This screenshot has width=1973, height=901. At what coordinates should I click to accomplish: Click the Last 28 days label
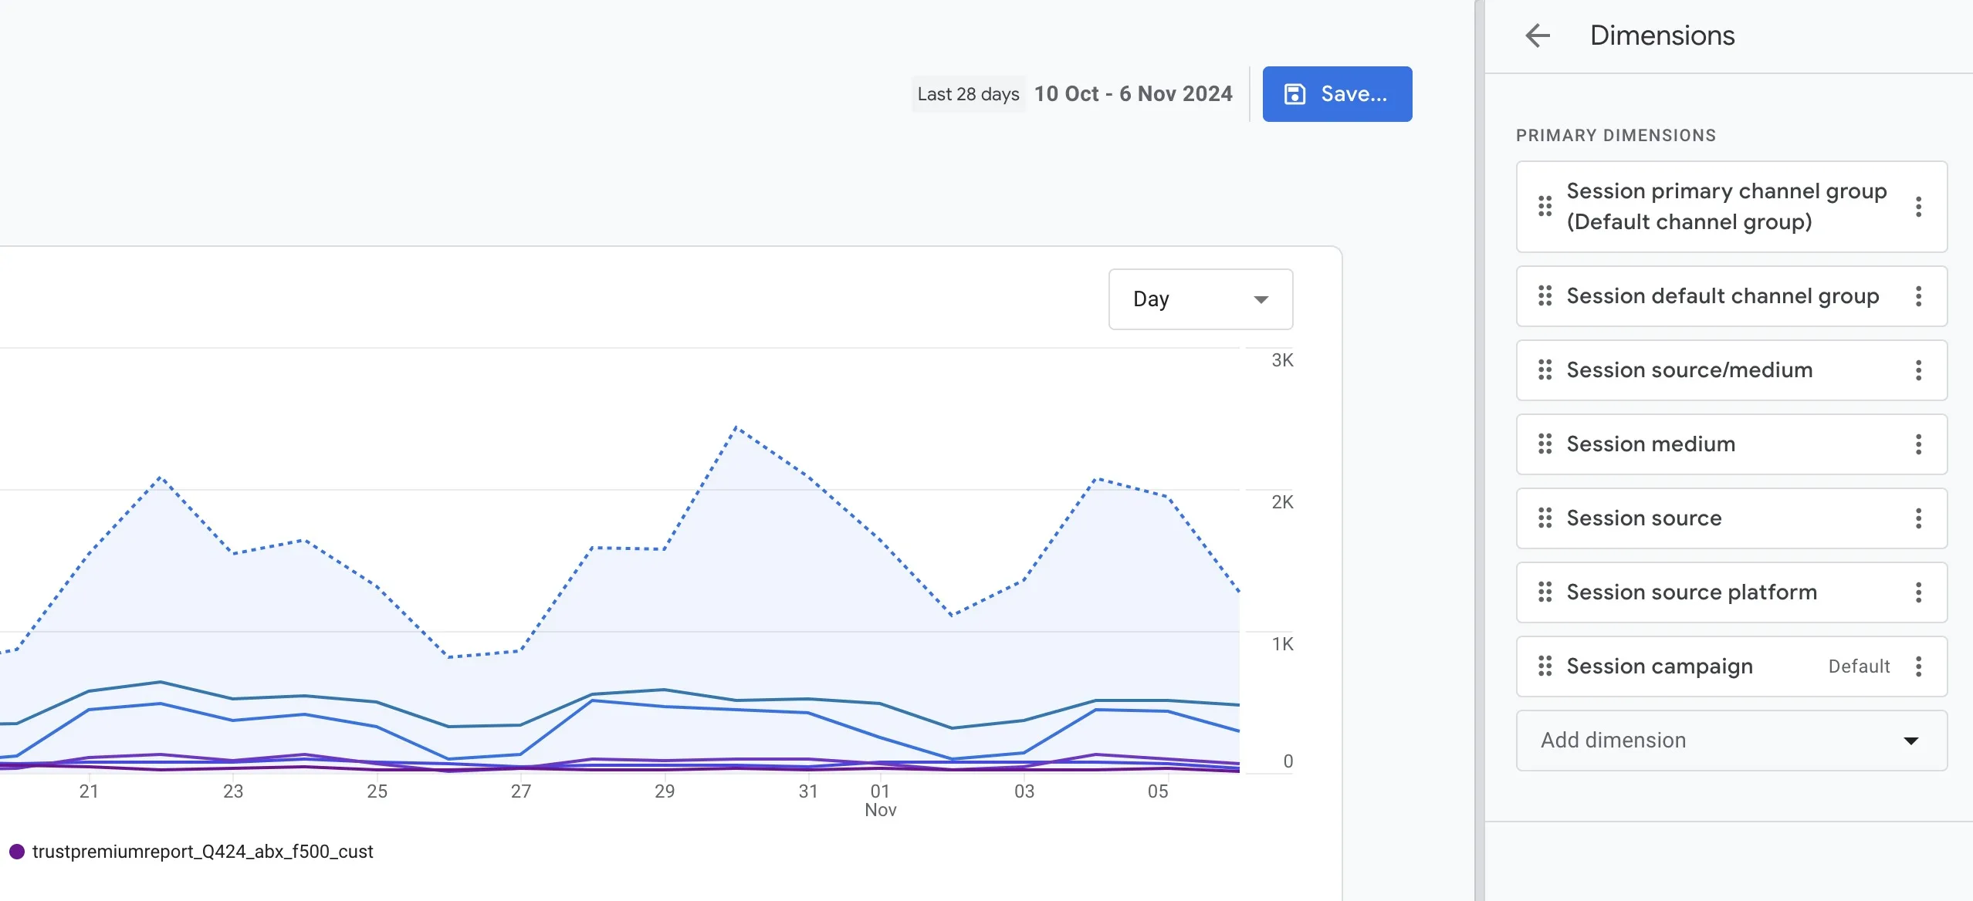[x=968, y=94]
